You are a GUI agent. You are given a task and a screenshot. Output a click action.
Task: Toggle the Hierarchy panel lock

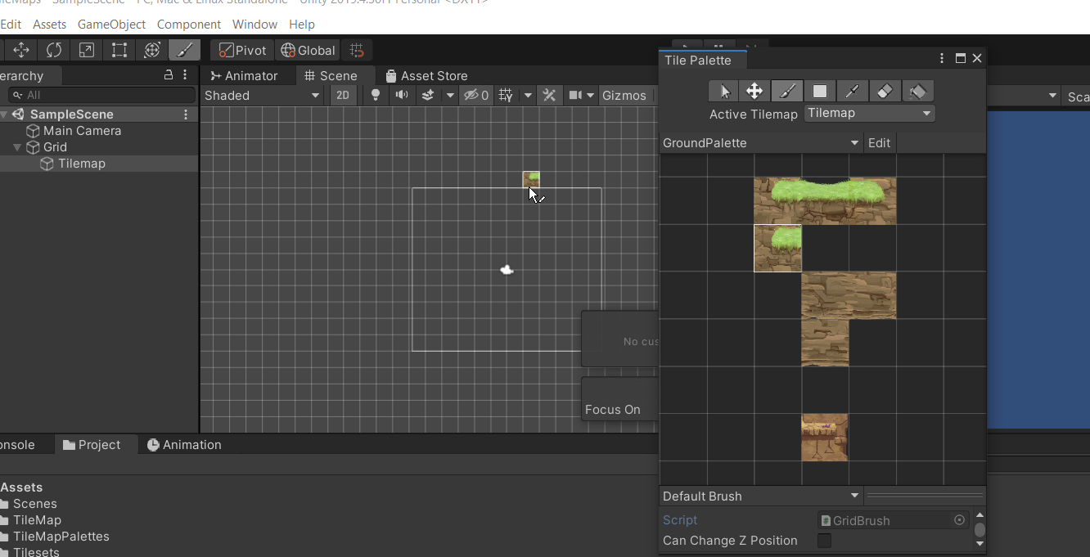tap(169, 75)
